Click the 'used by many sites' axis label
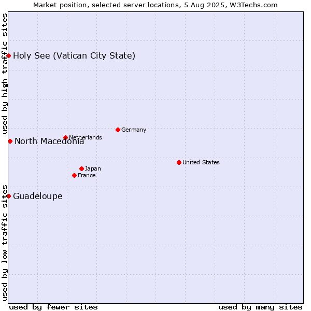311x311 pixels. tap(260, 307)
